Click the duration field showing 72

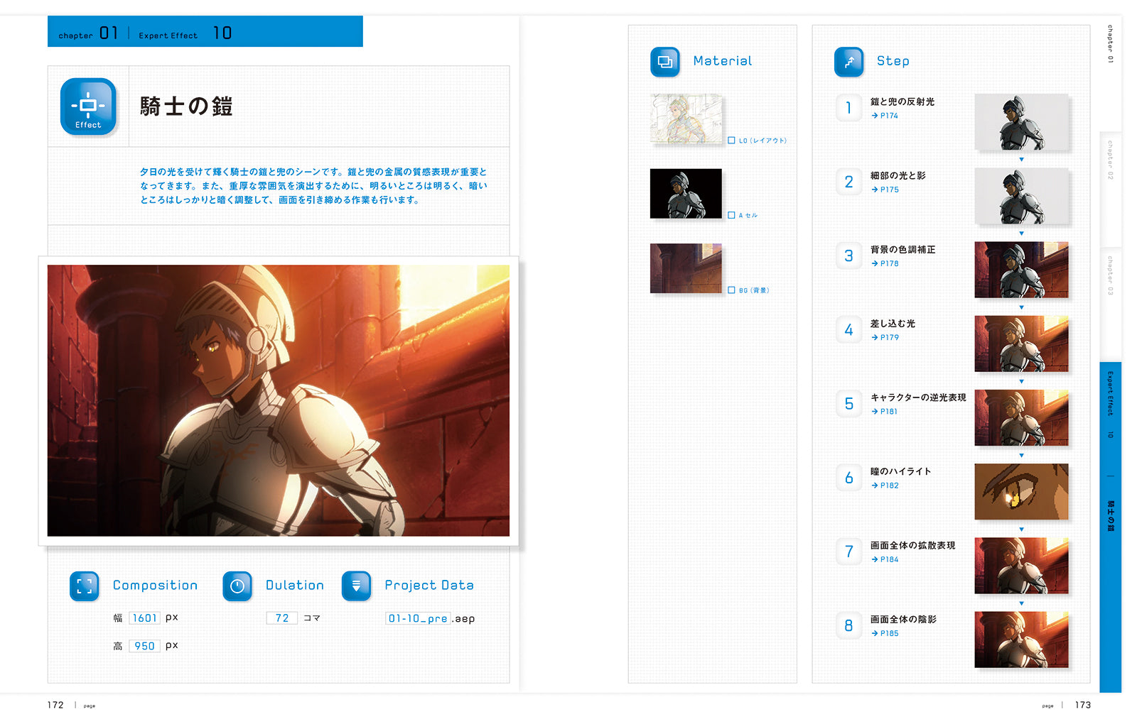click(x=282, y=618)
